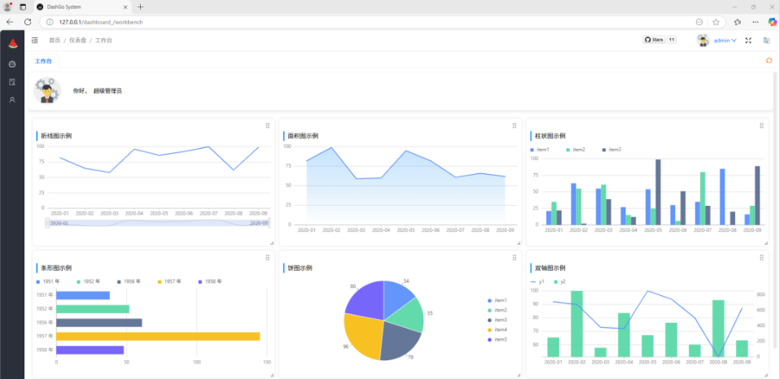Click the star count 11 badge

tap(672, 40)
